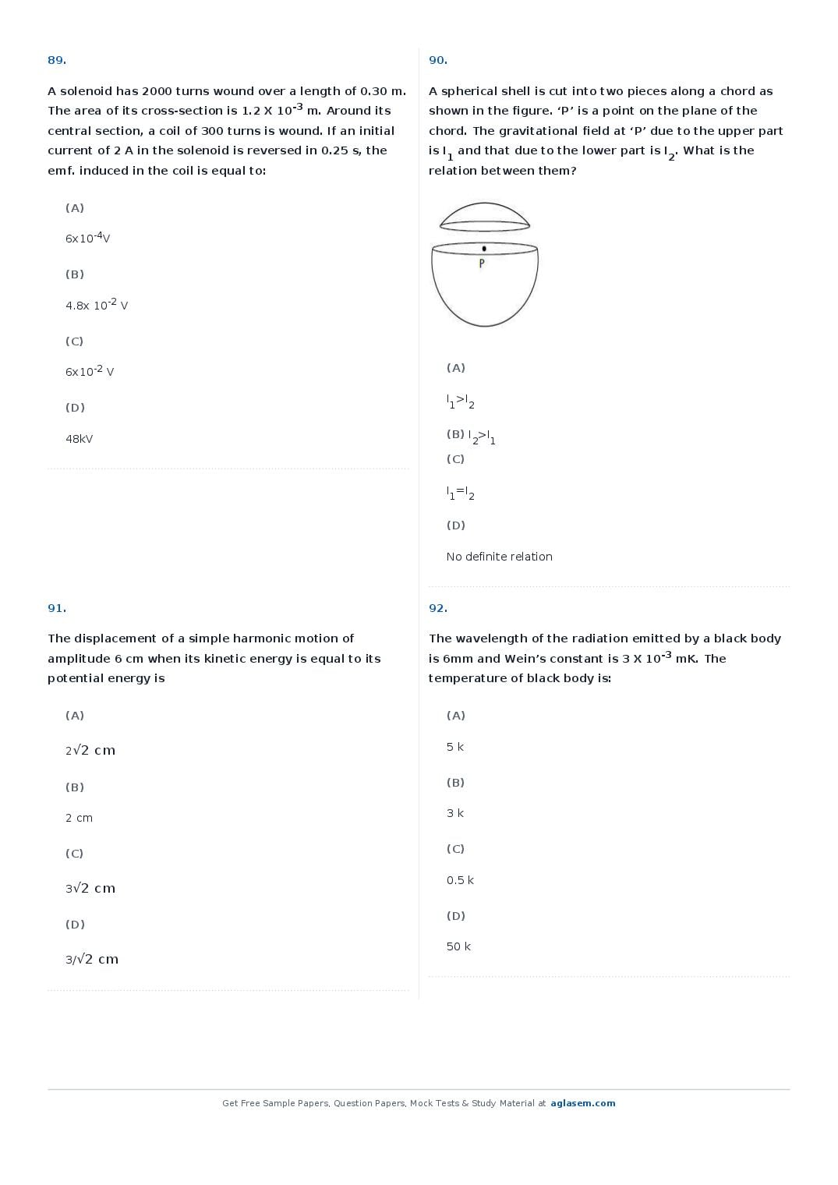Choose option (B) 4.8x 10⁻² V
This screenshot has height=1185, width=838.
(97, 304)
